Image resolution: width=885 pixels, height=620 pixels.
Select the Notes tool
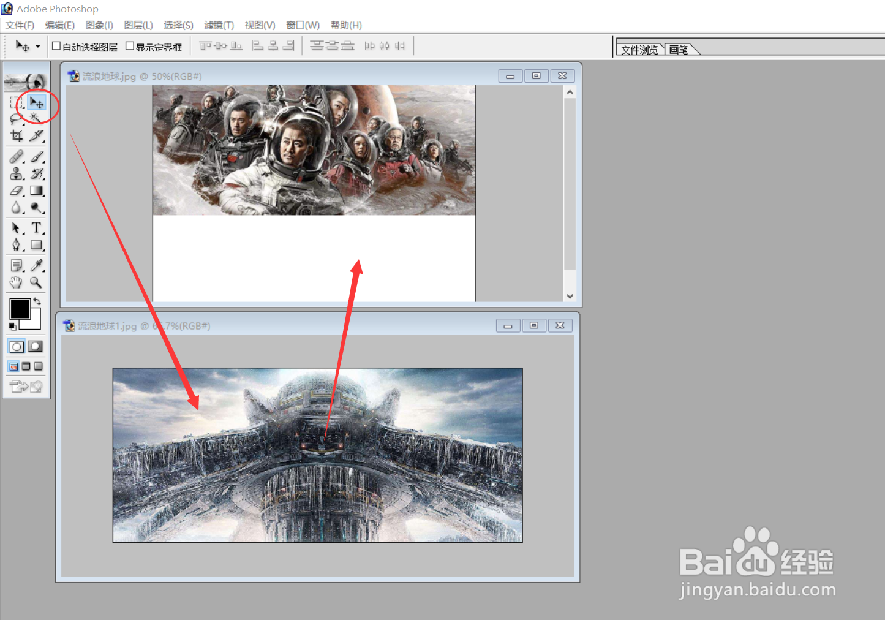[17, 265]
